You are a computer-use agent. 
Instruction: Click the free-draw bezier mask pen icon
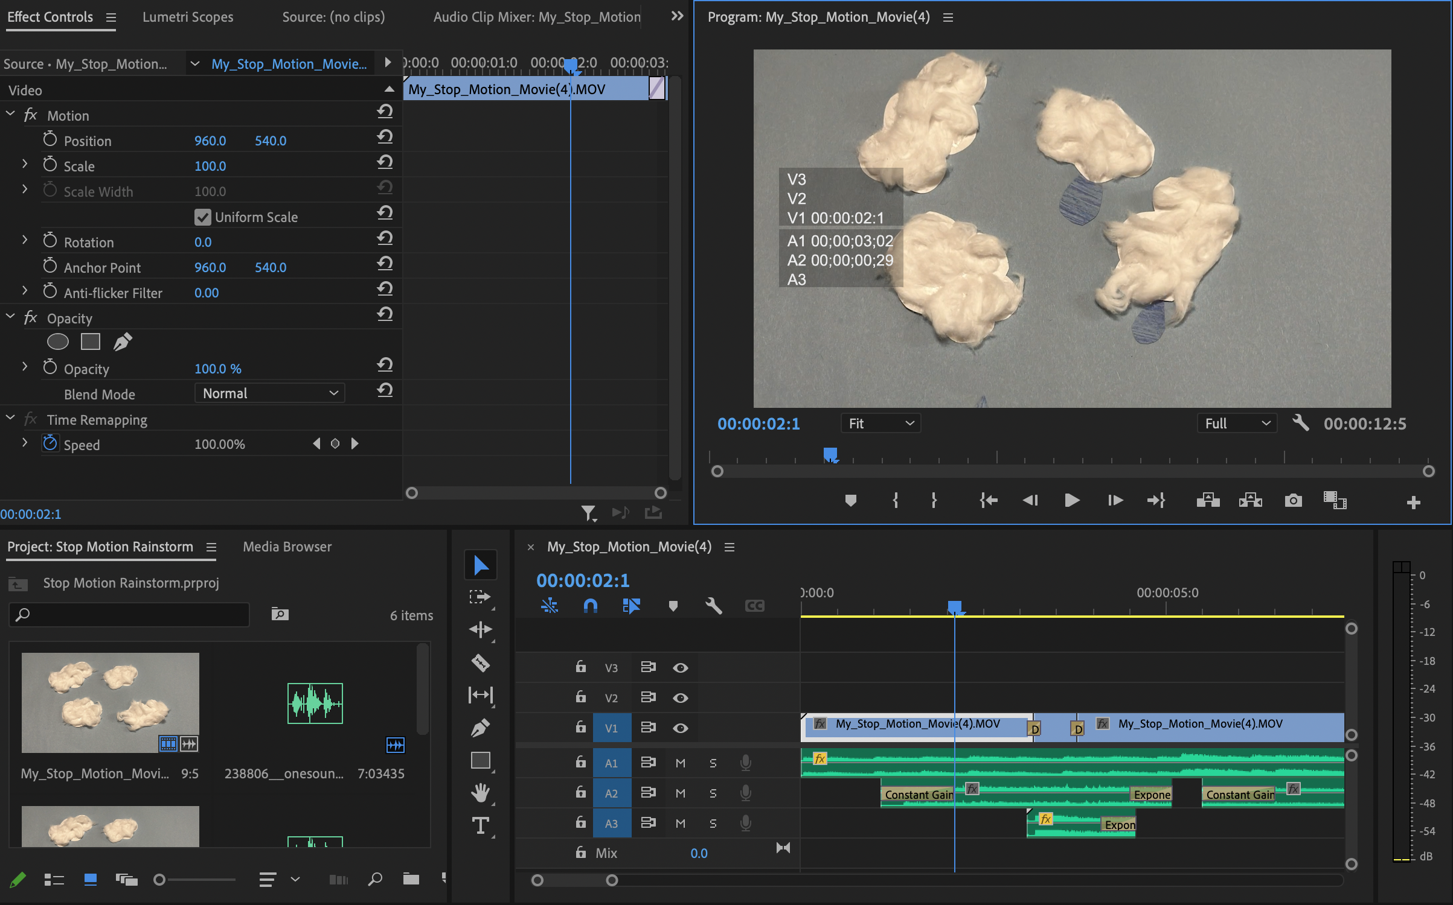123,342
